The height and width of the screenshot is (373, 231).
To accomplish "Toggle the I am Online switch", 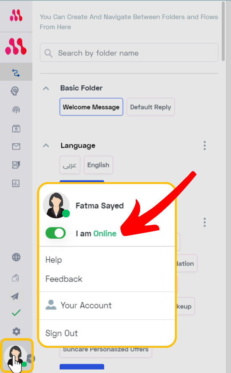I will pyautogui.click(x=55, y=233).
